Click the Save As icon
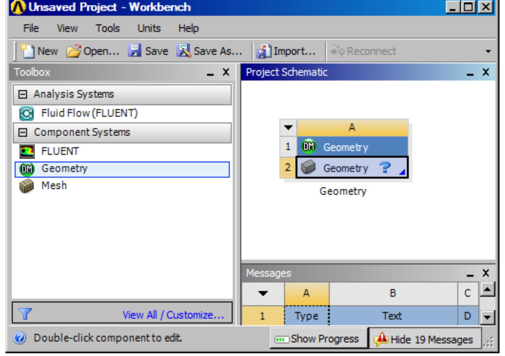The width and height of the screenshot is (505, 356). coord(184,51)
